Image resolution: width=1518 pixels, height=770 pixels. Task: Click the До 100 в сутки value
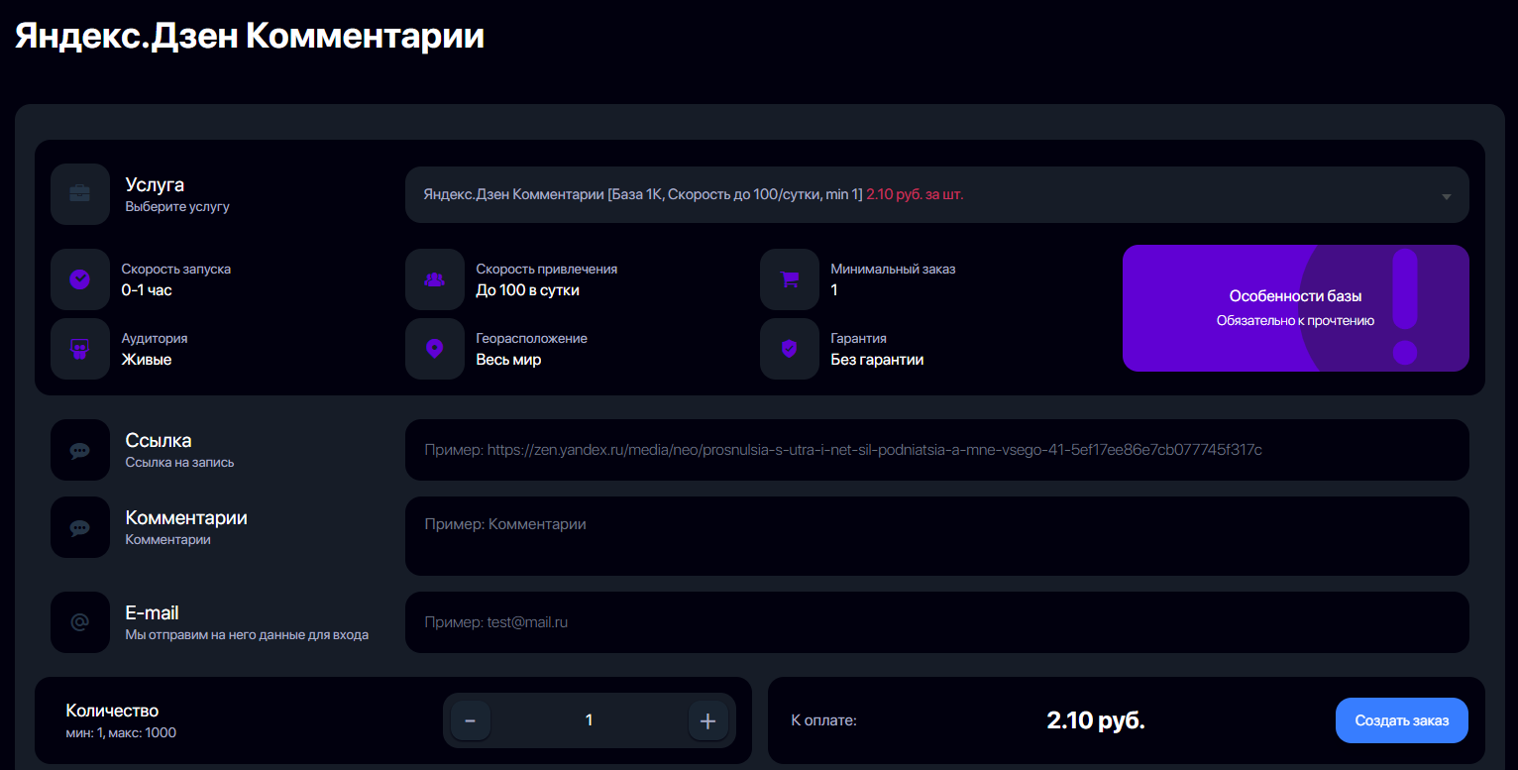(528, 290)
